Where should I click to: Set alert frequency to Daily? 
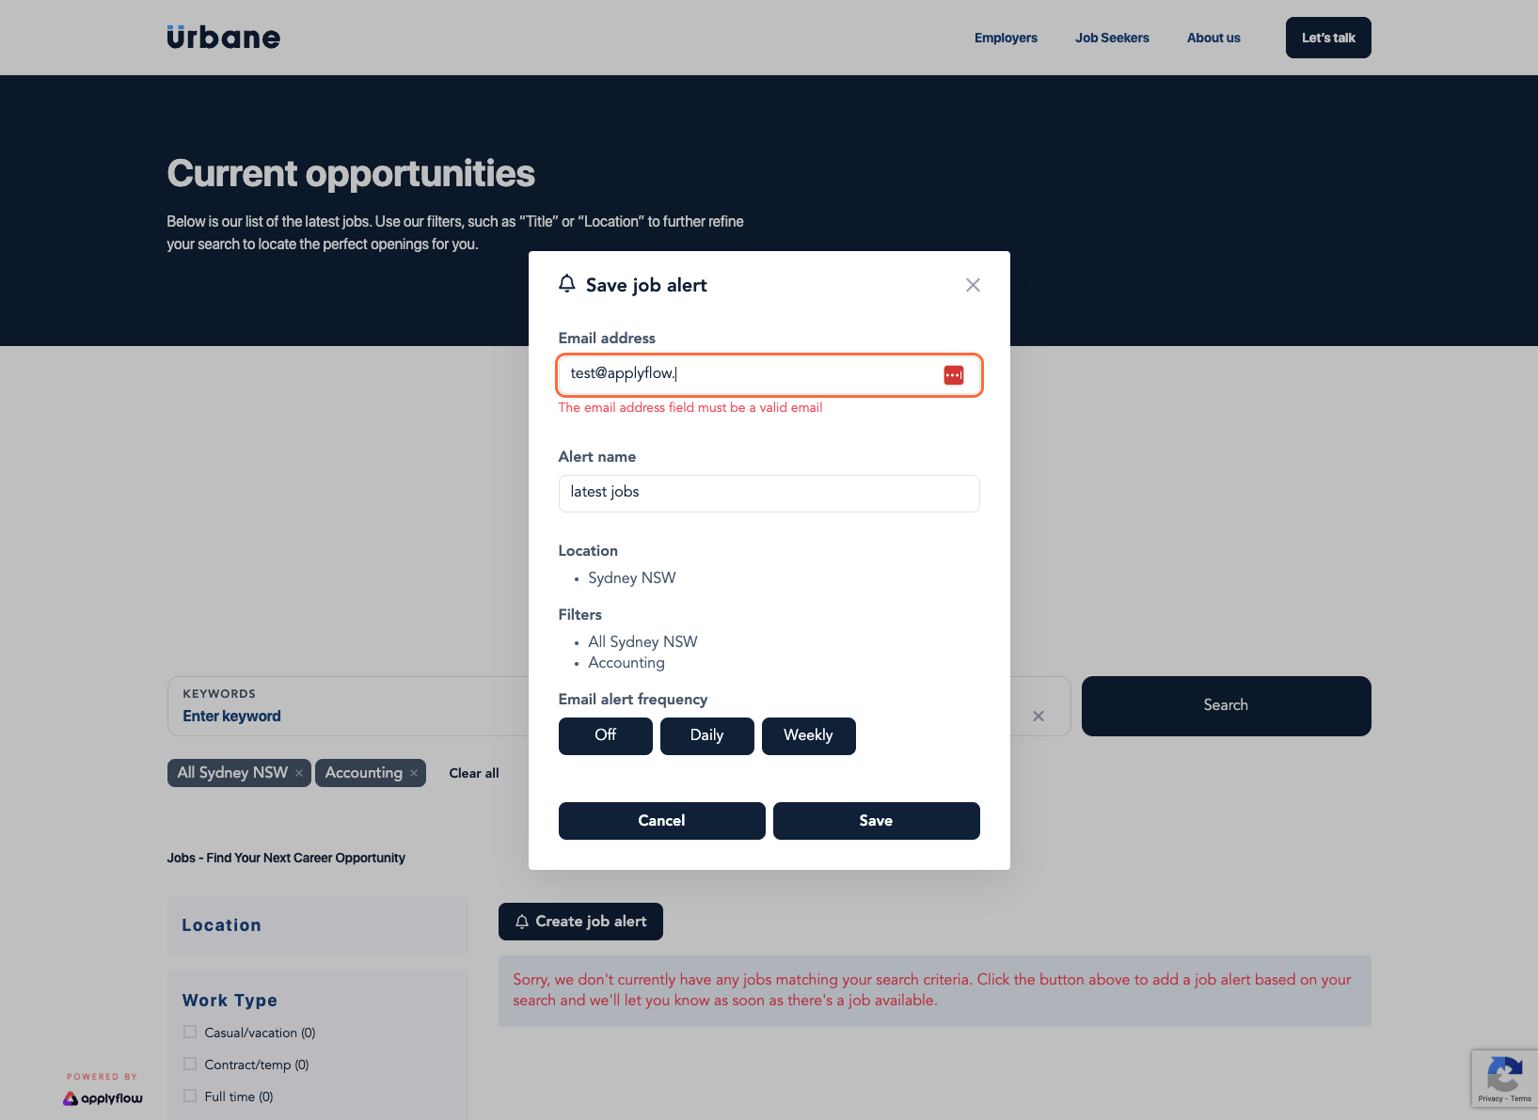click(707, 735)
